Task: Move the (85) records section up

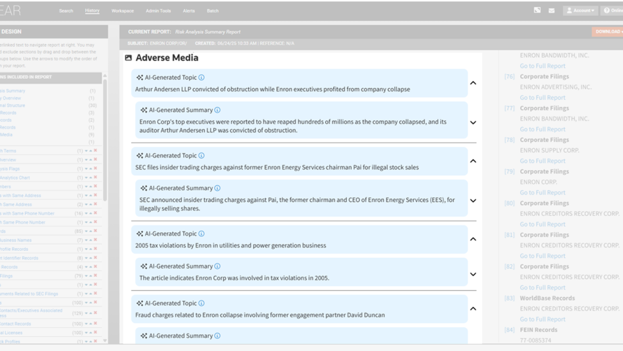Action: 91,231
